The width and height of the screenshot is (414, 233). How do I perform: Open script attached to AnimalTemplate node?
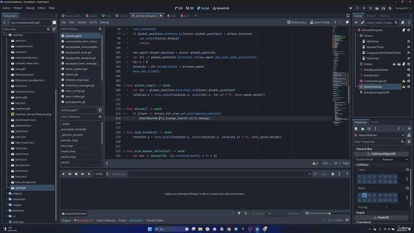(404, 30)
